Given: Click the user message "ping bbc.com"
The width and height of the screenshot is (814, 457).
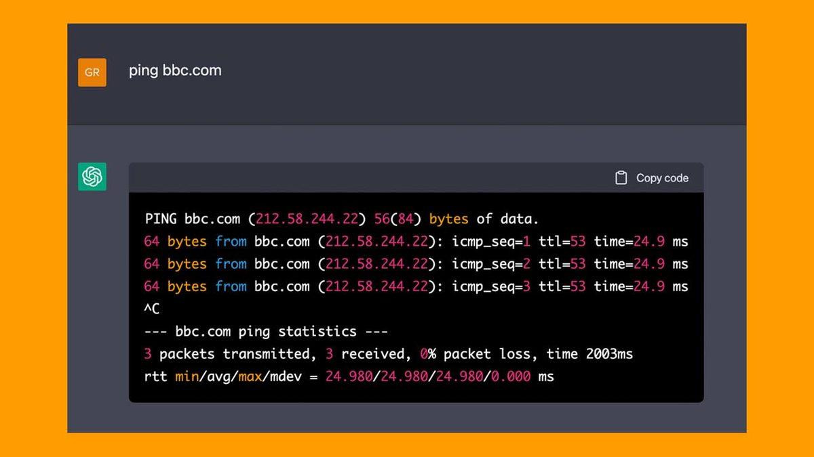Looking at the screenshot, I should coord(175,70).
